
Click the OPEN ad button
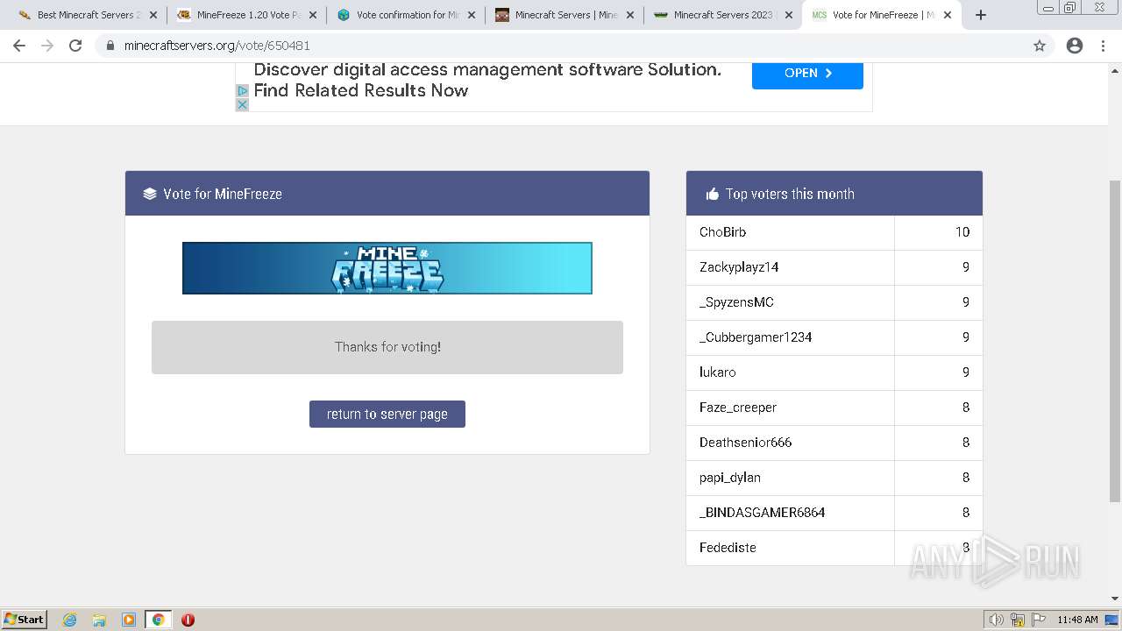[807, 74]
